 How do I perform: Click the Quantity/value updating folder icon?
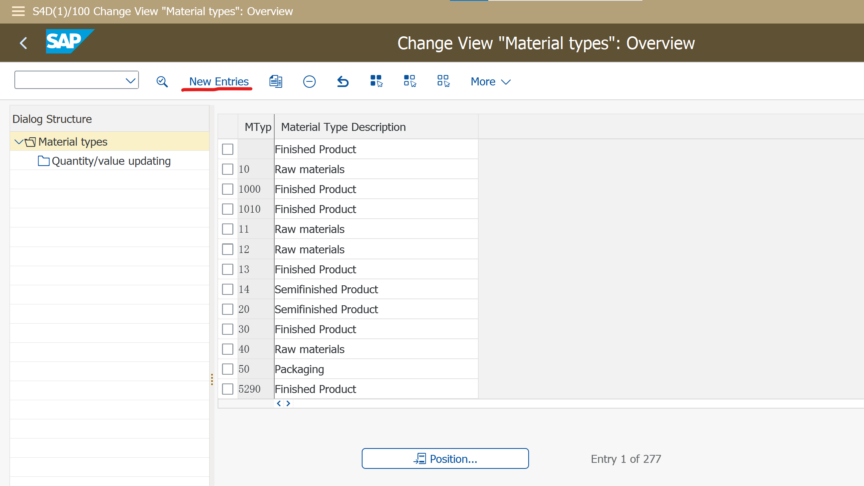(44, 161)
